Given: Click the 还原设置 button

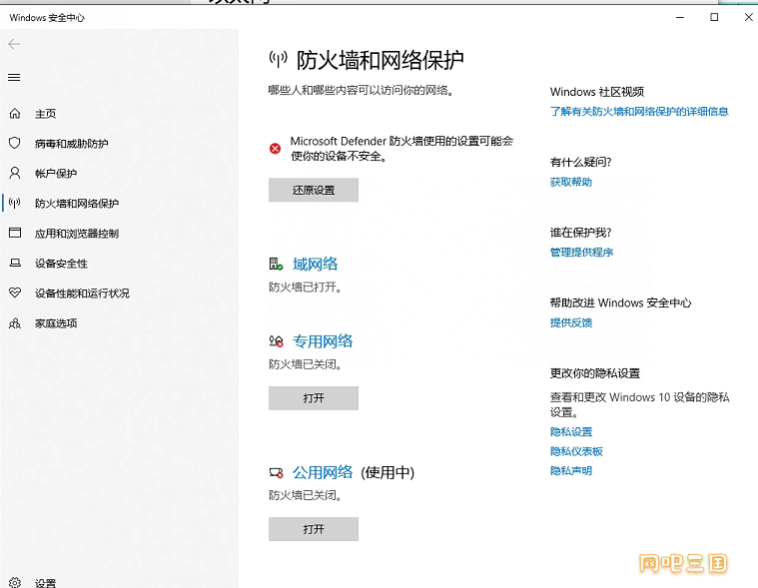Looking at the screenshot, I should click(x=314, y=190).
